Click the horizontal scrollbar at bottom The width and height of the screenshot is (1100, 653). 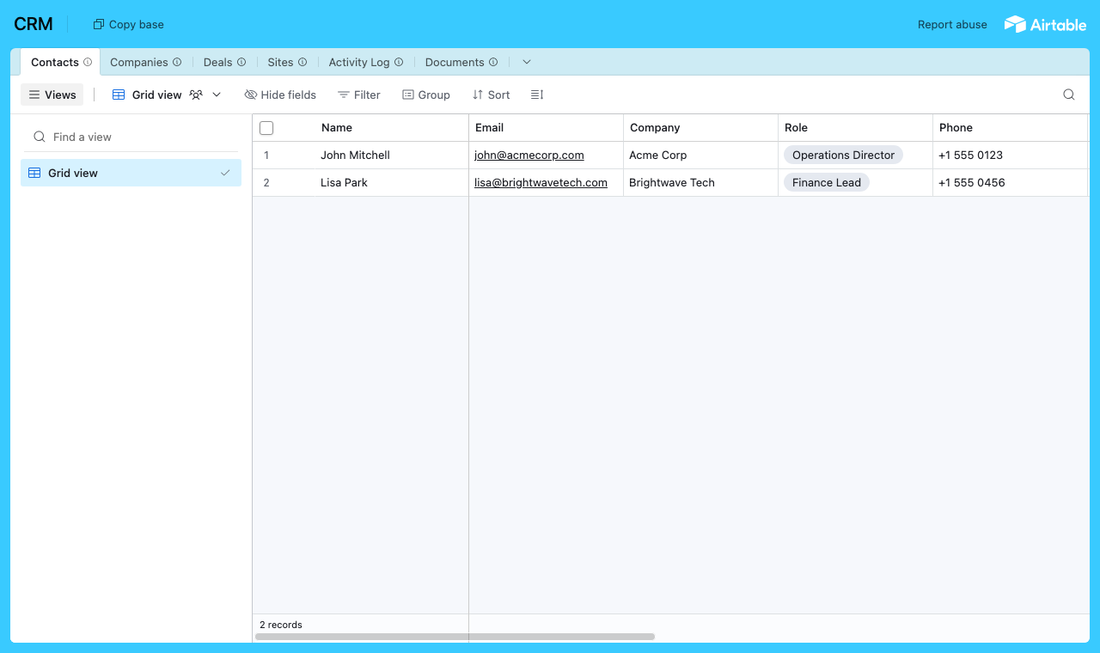pyautogui.click(x=455, y=637)
